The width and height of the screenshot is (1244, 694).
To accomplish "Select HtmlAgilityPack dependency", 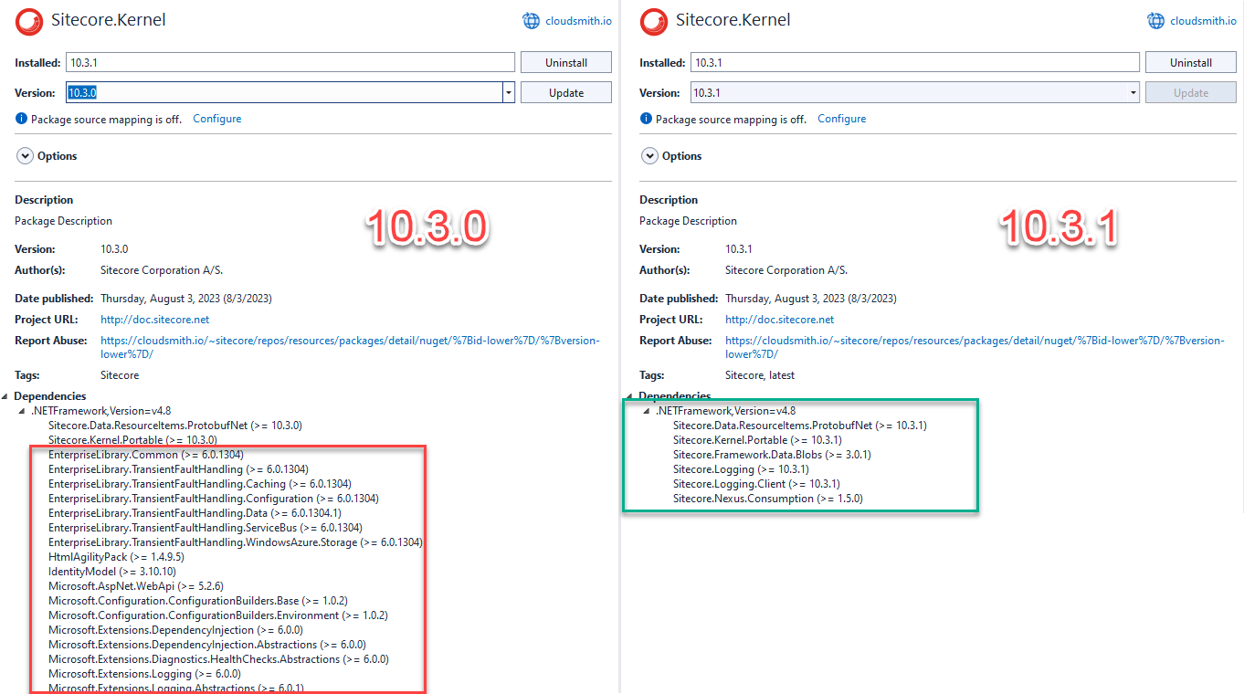I will (116, 557).
